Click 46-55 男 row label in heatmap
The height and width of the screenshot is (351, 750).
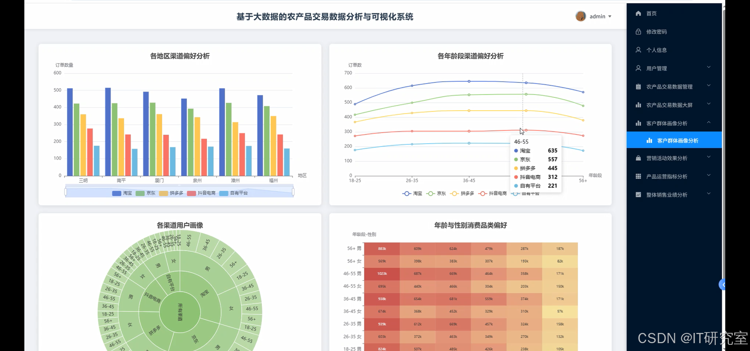[352, 274]
